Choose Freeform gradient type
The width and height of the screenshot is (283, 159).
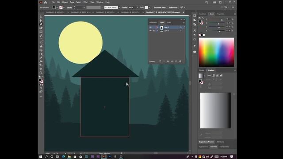pyautogui.click(x=221, y=76)
